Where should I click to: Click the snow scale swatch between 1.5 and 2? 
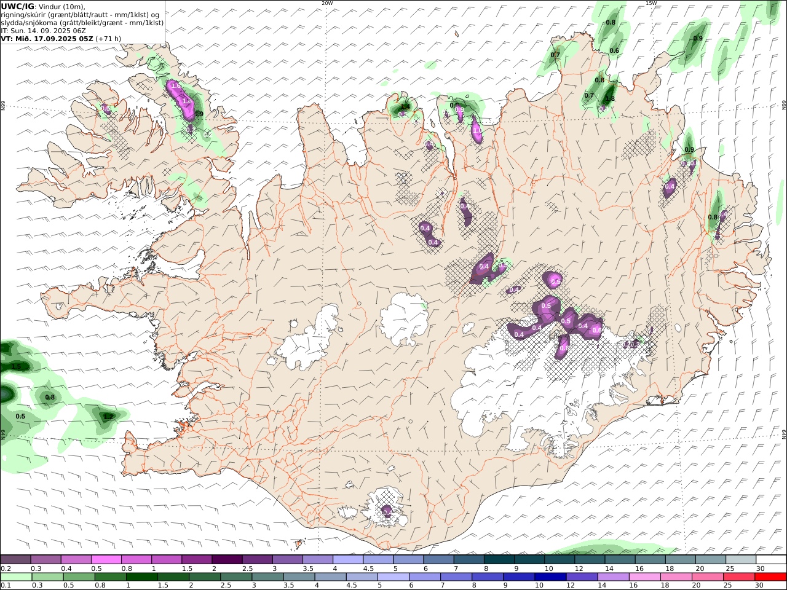click(196, 559)
